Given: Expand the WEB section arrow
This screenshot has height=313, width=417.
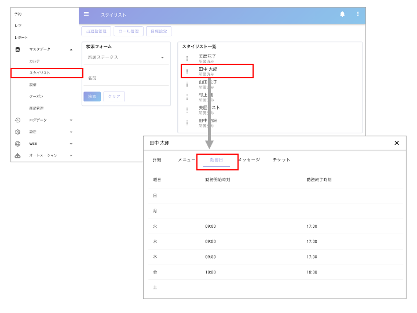Looking at the screenshot, I should click(71, 144).
